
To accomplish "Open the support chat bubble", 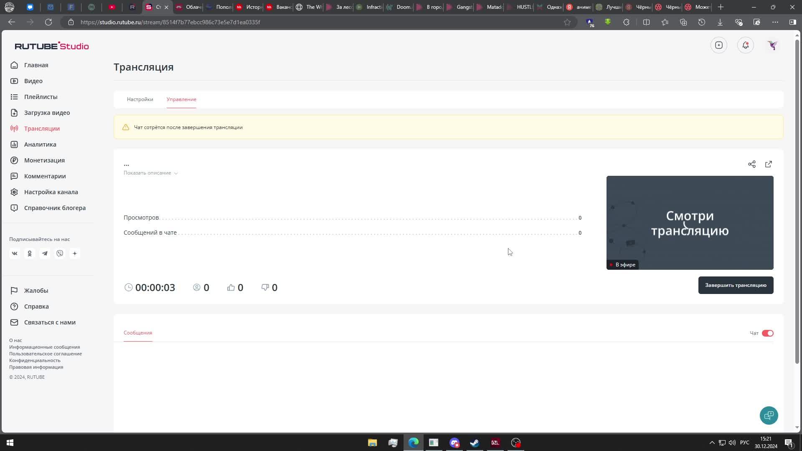I will point(769,416).
